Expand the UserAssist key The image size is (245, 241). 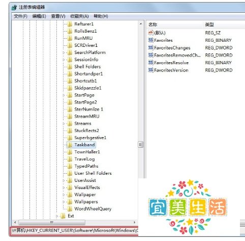64,180
